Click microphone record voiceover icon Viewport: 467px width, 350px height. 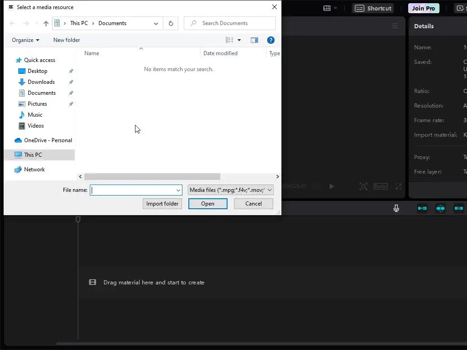[396, 208]
